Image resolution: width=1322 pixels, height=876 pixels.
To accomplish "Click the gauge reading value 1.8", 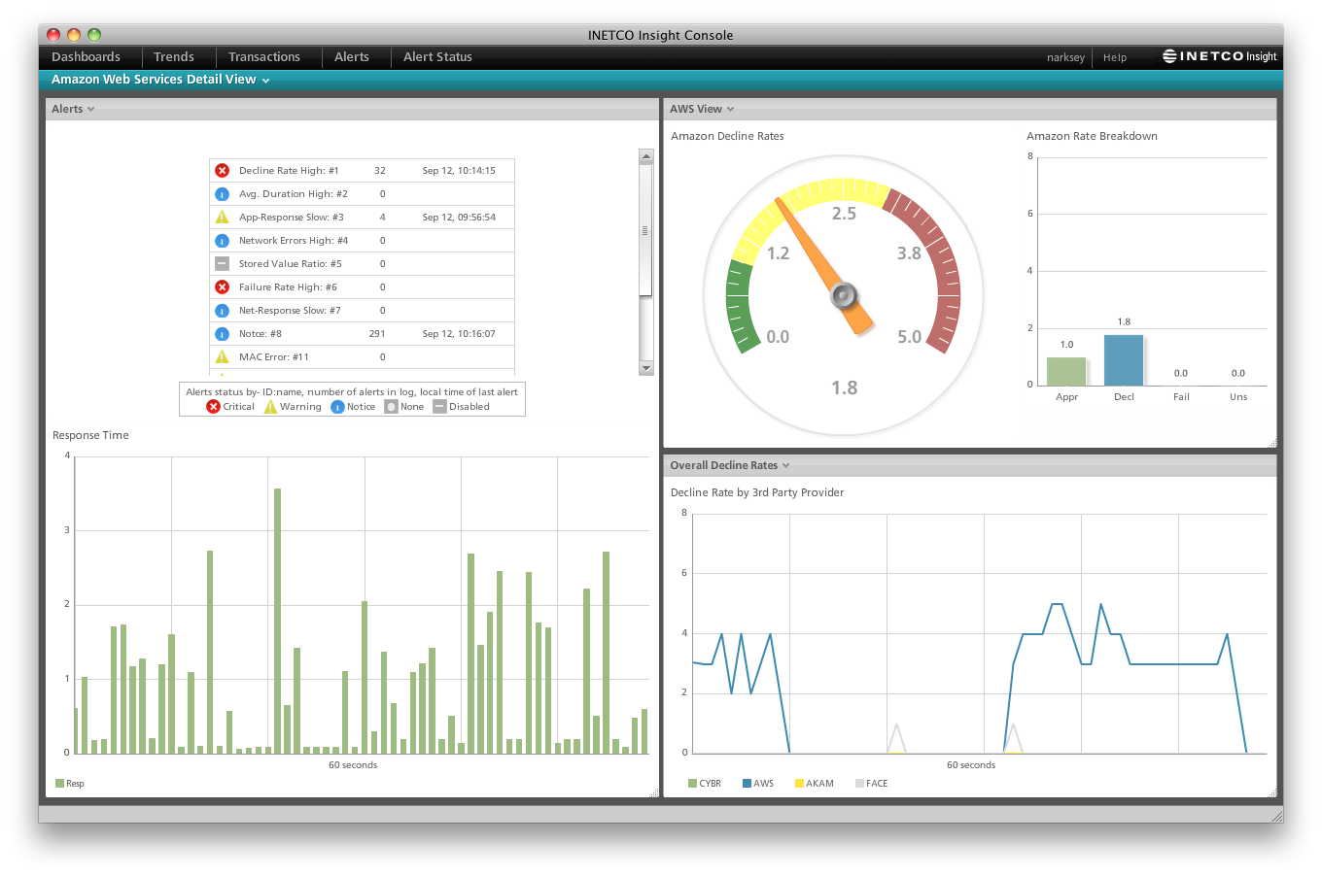I will point(844,387).
